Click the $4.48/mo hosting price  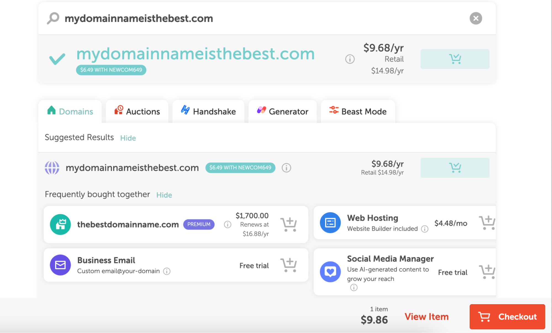pyautogui.click(x=451, y=223)
